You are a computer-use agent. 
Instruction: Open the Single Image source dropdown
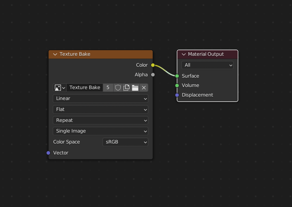[x=100, y=131]
